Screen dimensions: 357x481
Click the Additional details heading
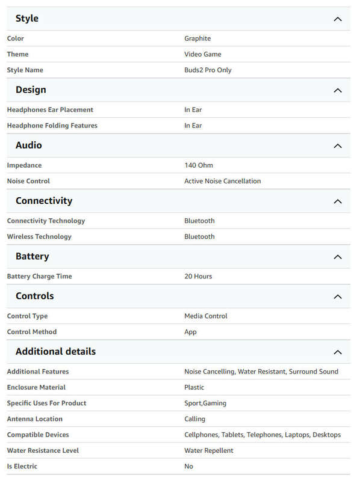click(x=55, y=351)
